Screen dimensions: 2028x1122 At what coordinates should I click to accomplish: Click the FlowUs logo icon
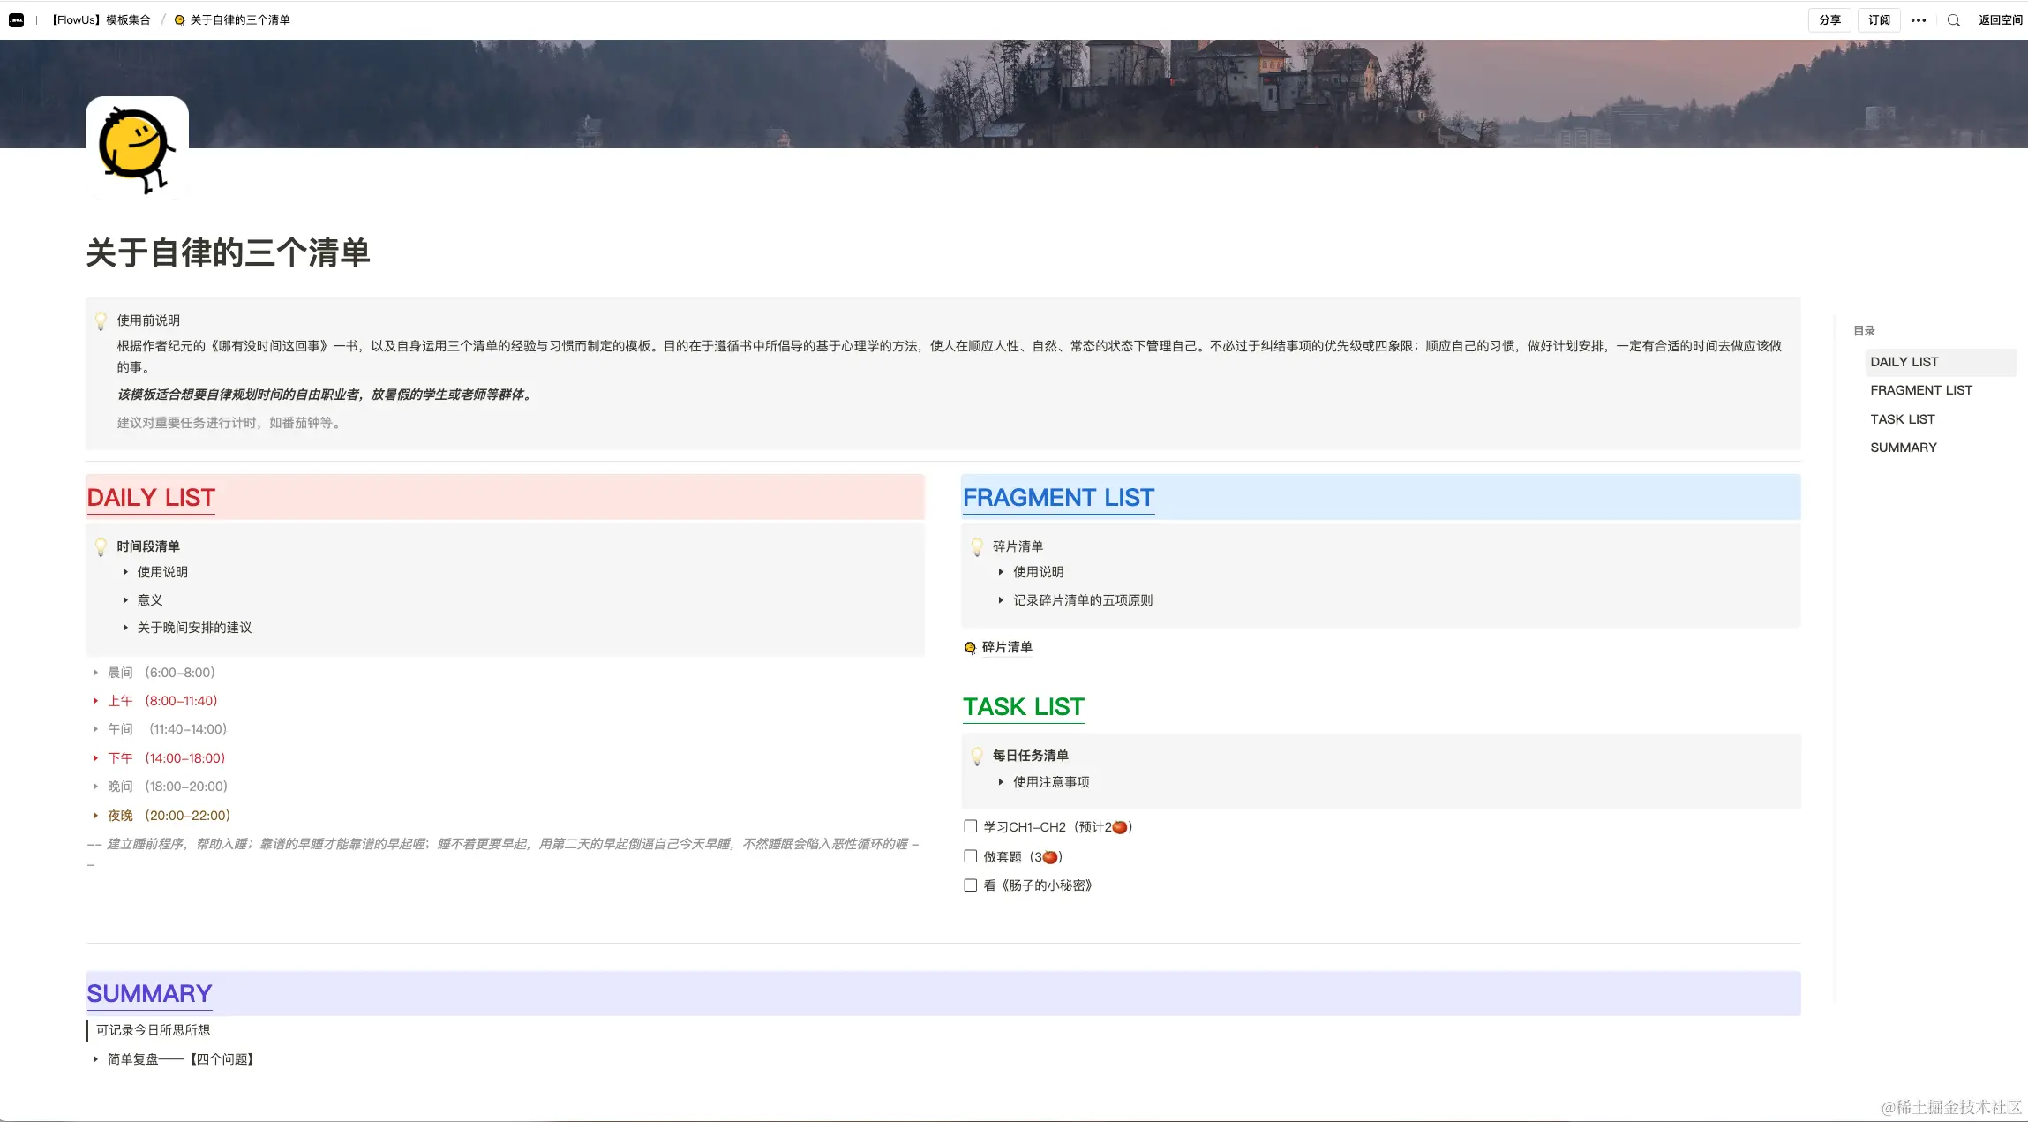tap(16, 19)
